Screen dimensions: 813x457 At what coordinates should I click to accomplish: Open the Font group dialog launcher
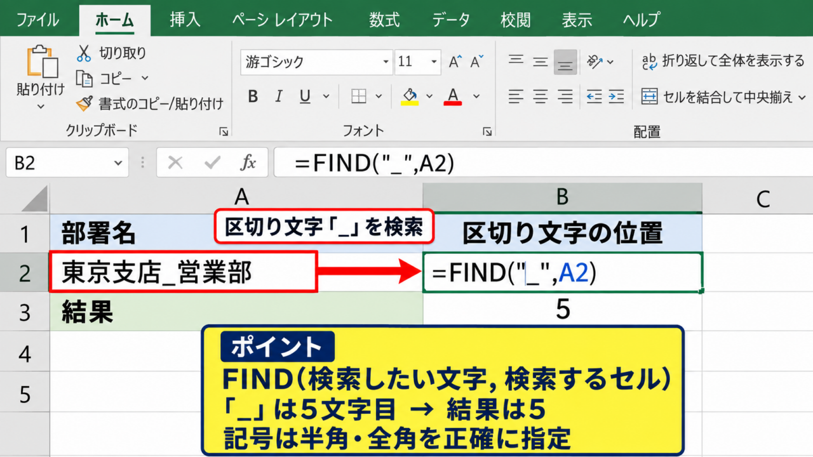point(487,131)
